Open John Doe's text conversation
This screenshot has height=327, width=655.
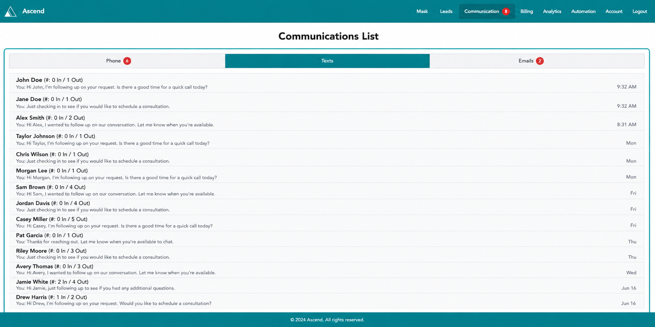pos(326,83)
